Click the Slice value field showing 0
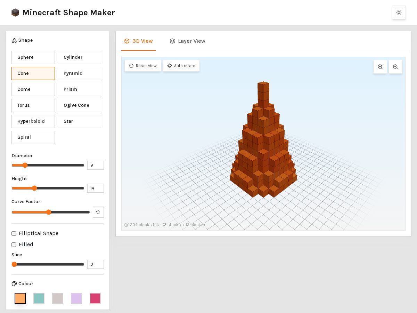This screenshot has width=417, height=313. pyautogui.click(x=96, y=264)
